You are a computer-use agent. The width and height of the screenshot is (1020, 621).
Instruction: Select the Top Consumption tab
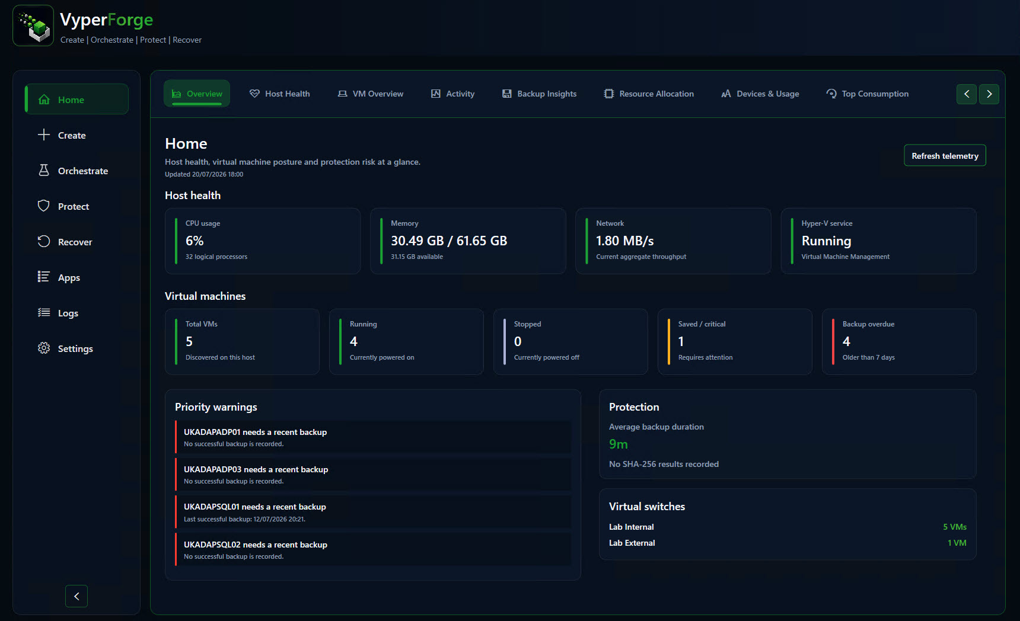[x=868, y=94]
